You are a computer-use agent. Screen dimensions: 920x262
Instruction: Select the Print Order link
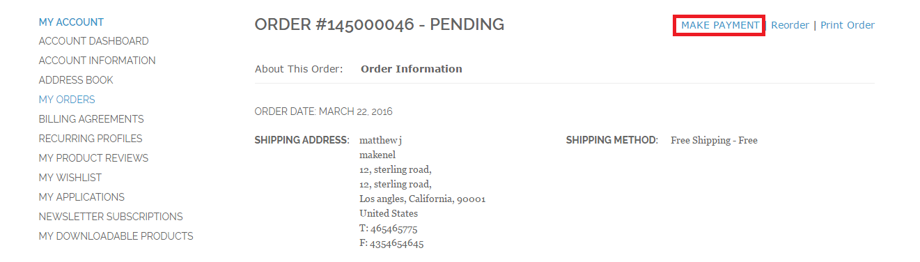click(848, 25)
